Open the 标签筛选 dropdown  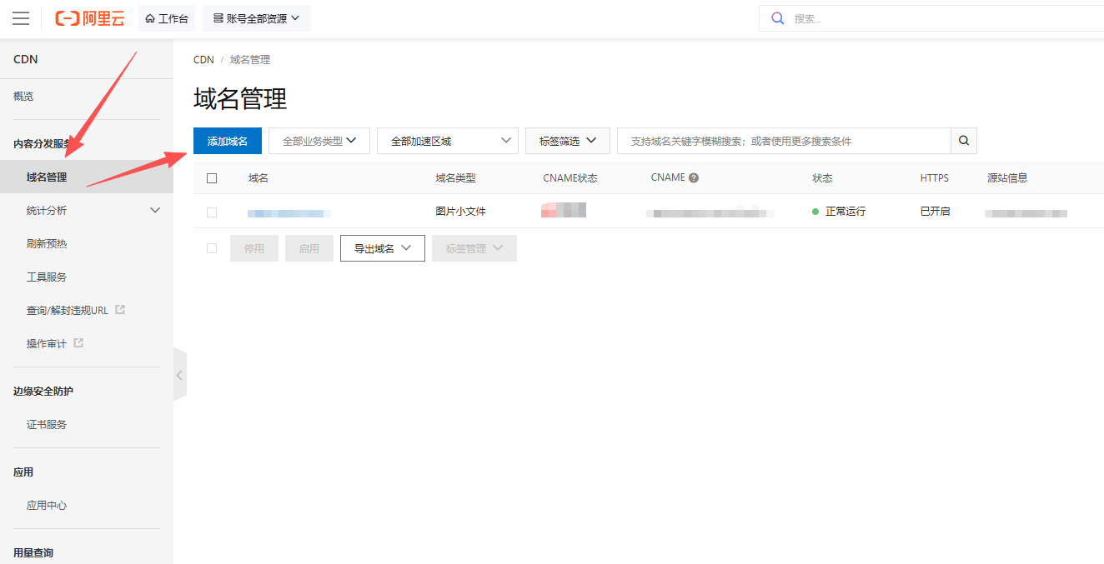(568, 141)
